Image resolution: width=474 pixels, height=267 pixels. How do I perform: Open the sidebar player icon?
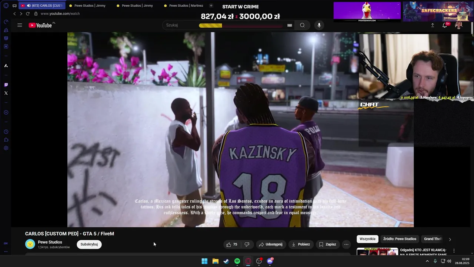pyautogui.click(x=6, y=112)
